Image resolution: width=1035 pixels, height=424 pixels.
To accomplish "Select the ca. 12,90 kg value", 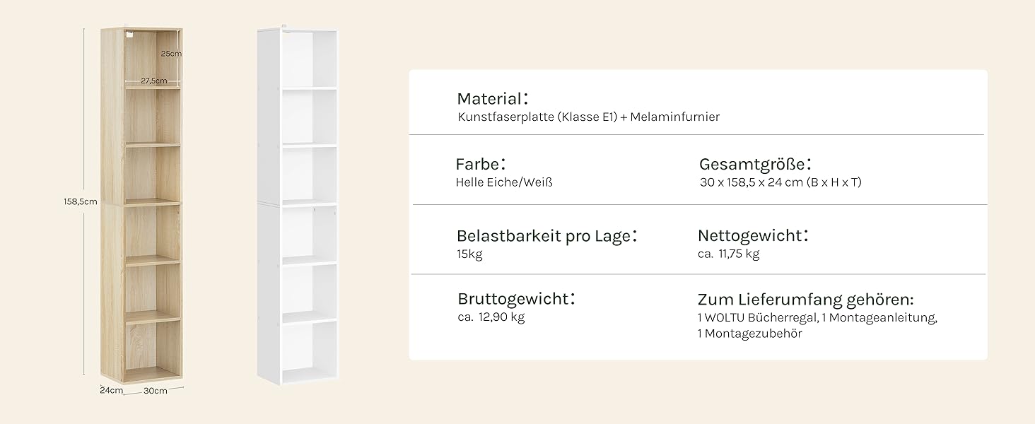I will (x=491, y=317).
